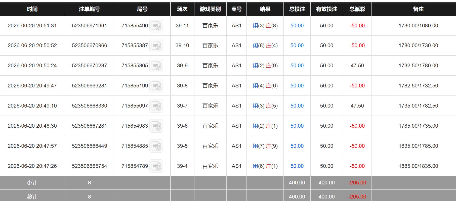Click session cell 39-11

click(182, 26)
